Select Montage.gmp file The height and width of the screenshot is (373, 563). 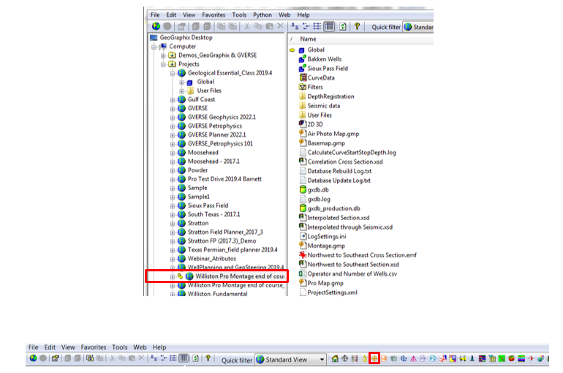point(326,246)
